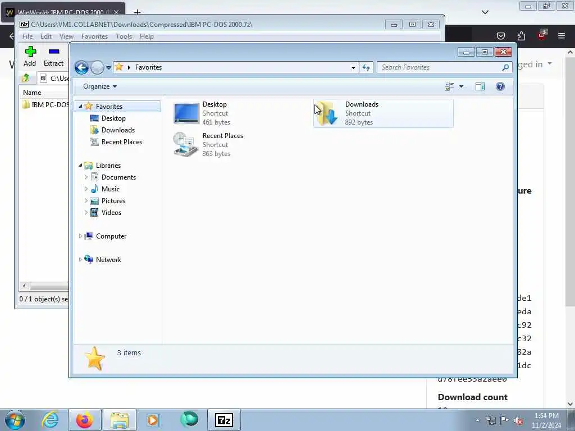This screenshot has height=431, width=575.
Task: Open Windows Media Player from taskbar
Action: 153,420
